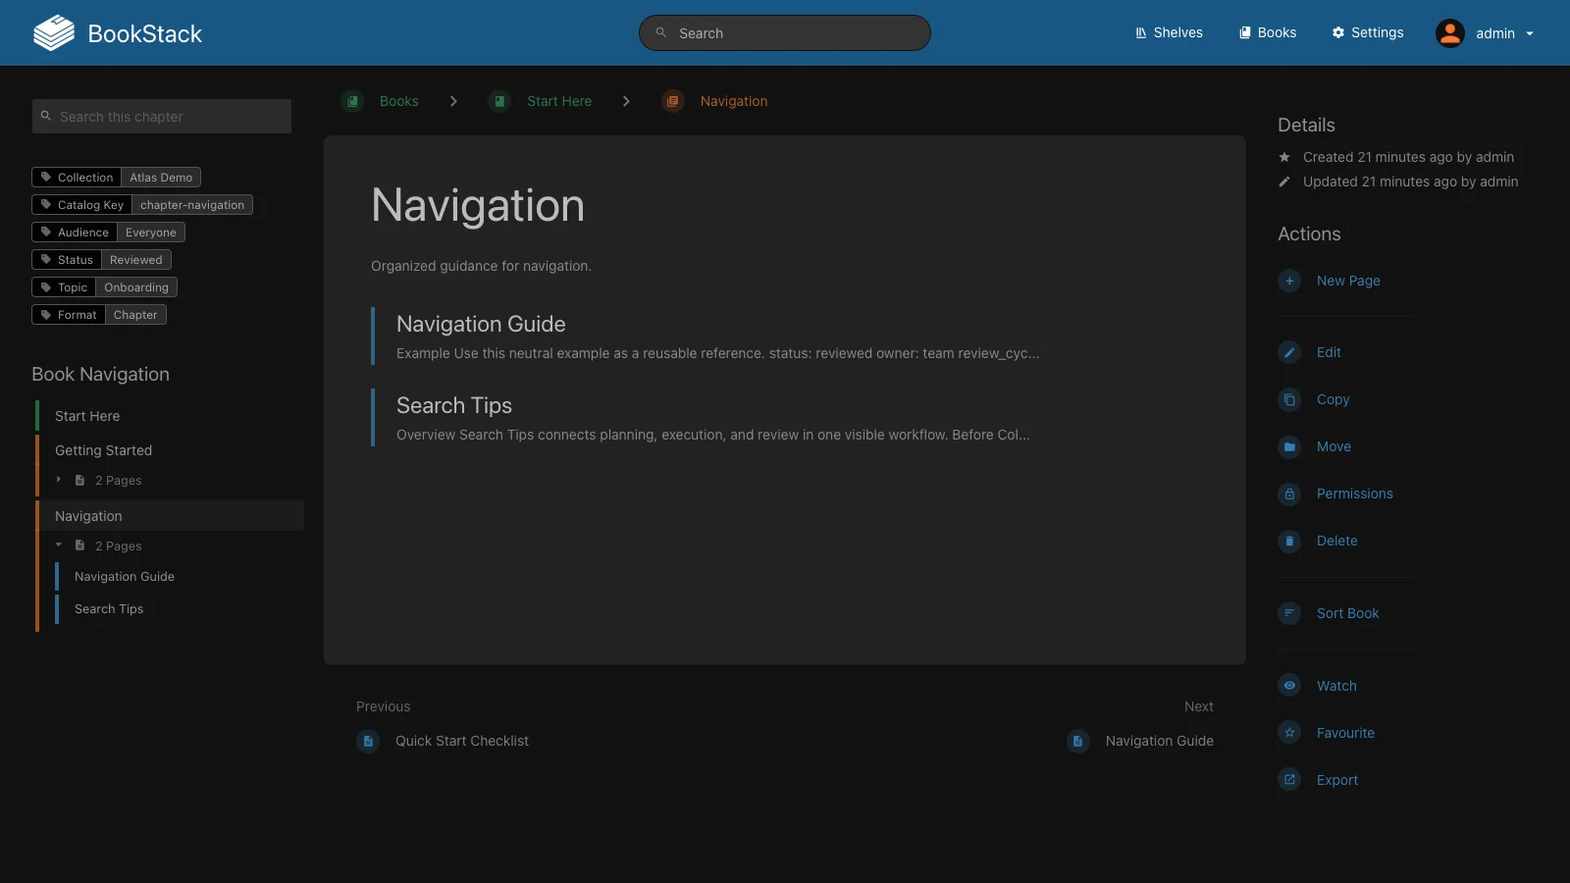Click Created 21 minutes ago by admin

[1408, 157]
